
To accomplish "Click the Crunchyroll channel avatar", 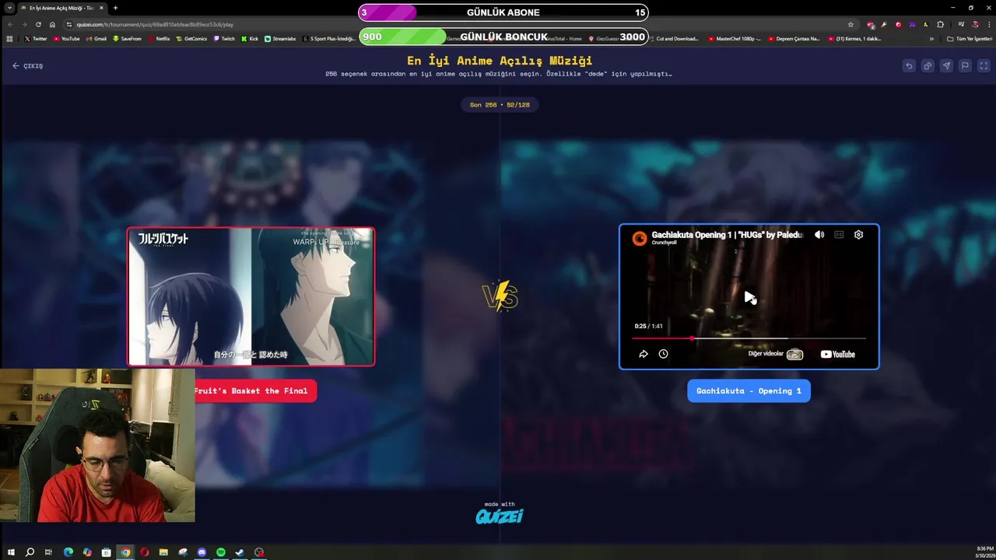I will click(x=640, y=239).
